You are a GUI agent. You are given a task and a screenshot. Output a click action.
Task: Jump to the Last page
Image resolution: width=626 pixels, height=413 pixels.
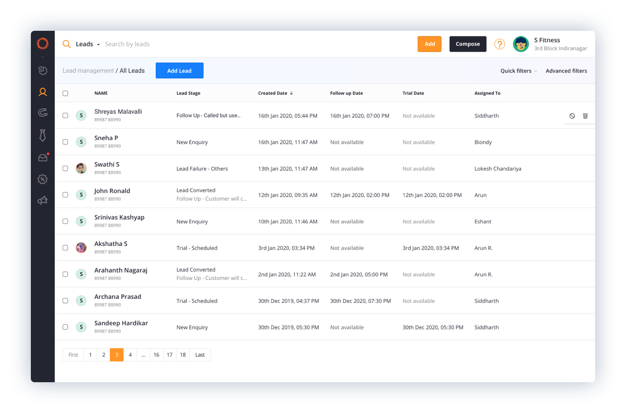(x=200, y=355)
